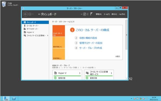Show hidden tray icons arrow

tap(131, 99)
